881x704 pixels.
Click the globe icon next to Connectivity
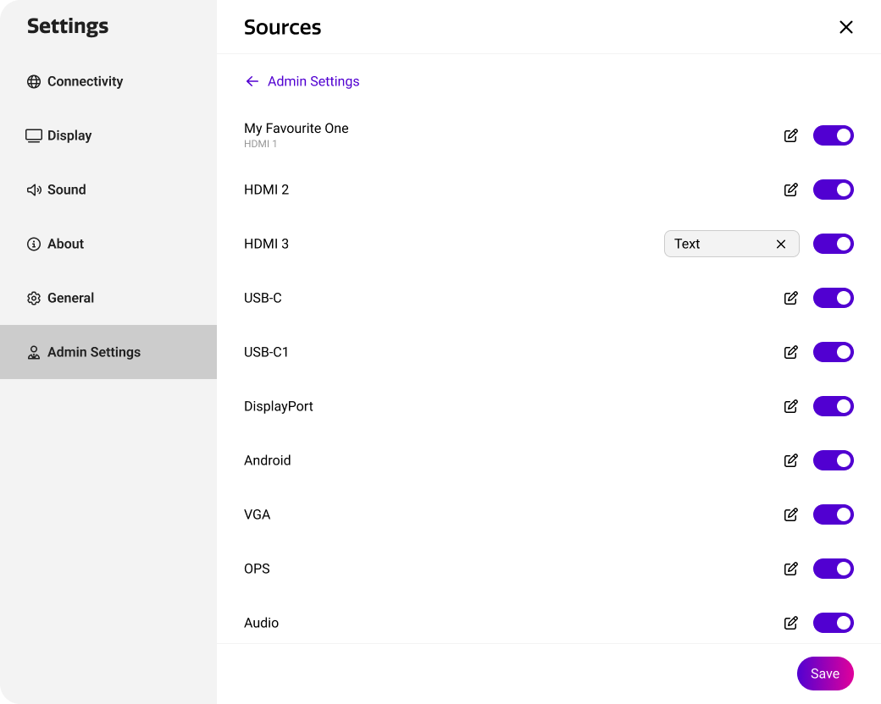coord(34,81)
